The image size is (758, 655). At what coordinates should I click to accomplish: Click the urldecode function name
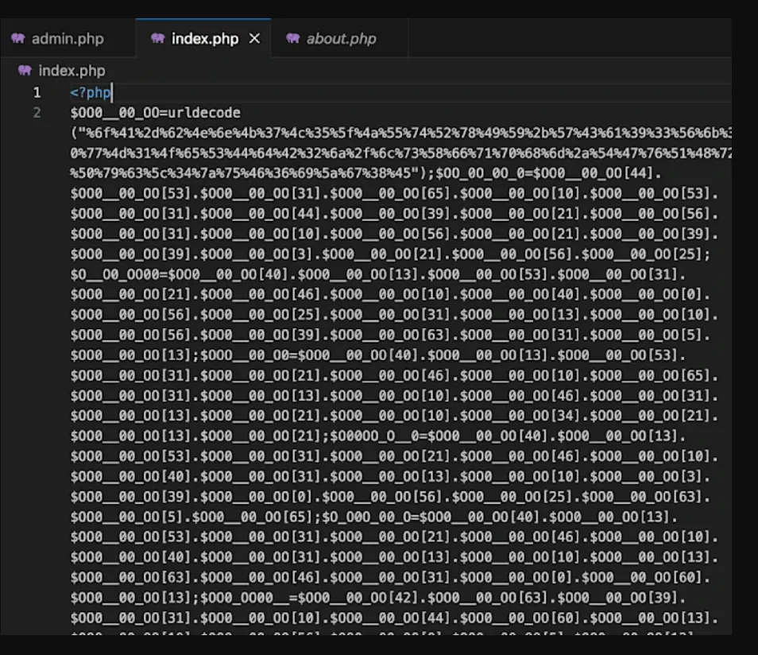click(204, 113)
